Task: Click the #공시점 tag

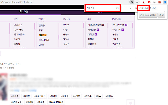Action: (x=29, y=102)
